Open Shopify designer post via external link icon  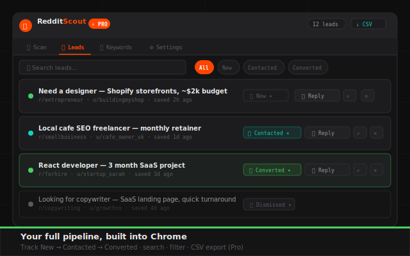click(x=350, y=95)
